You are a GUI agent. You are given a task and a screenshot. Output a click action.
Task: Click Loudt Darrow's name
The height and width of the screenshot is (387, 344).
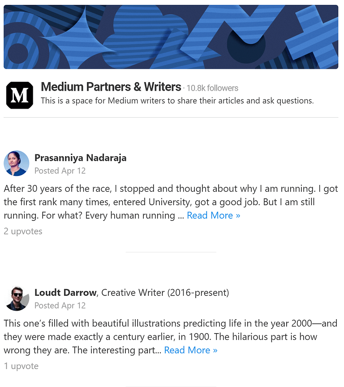[65, 292]
